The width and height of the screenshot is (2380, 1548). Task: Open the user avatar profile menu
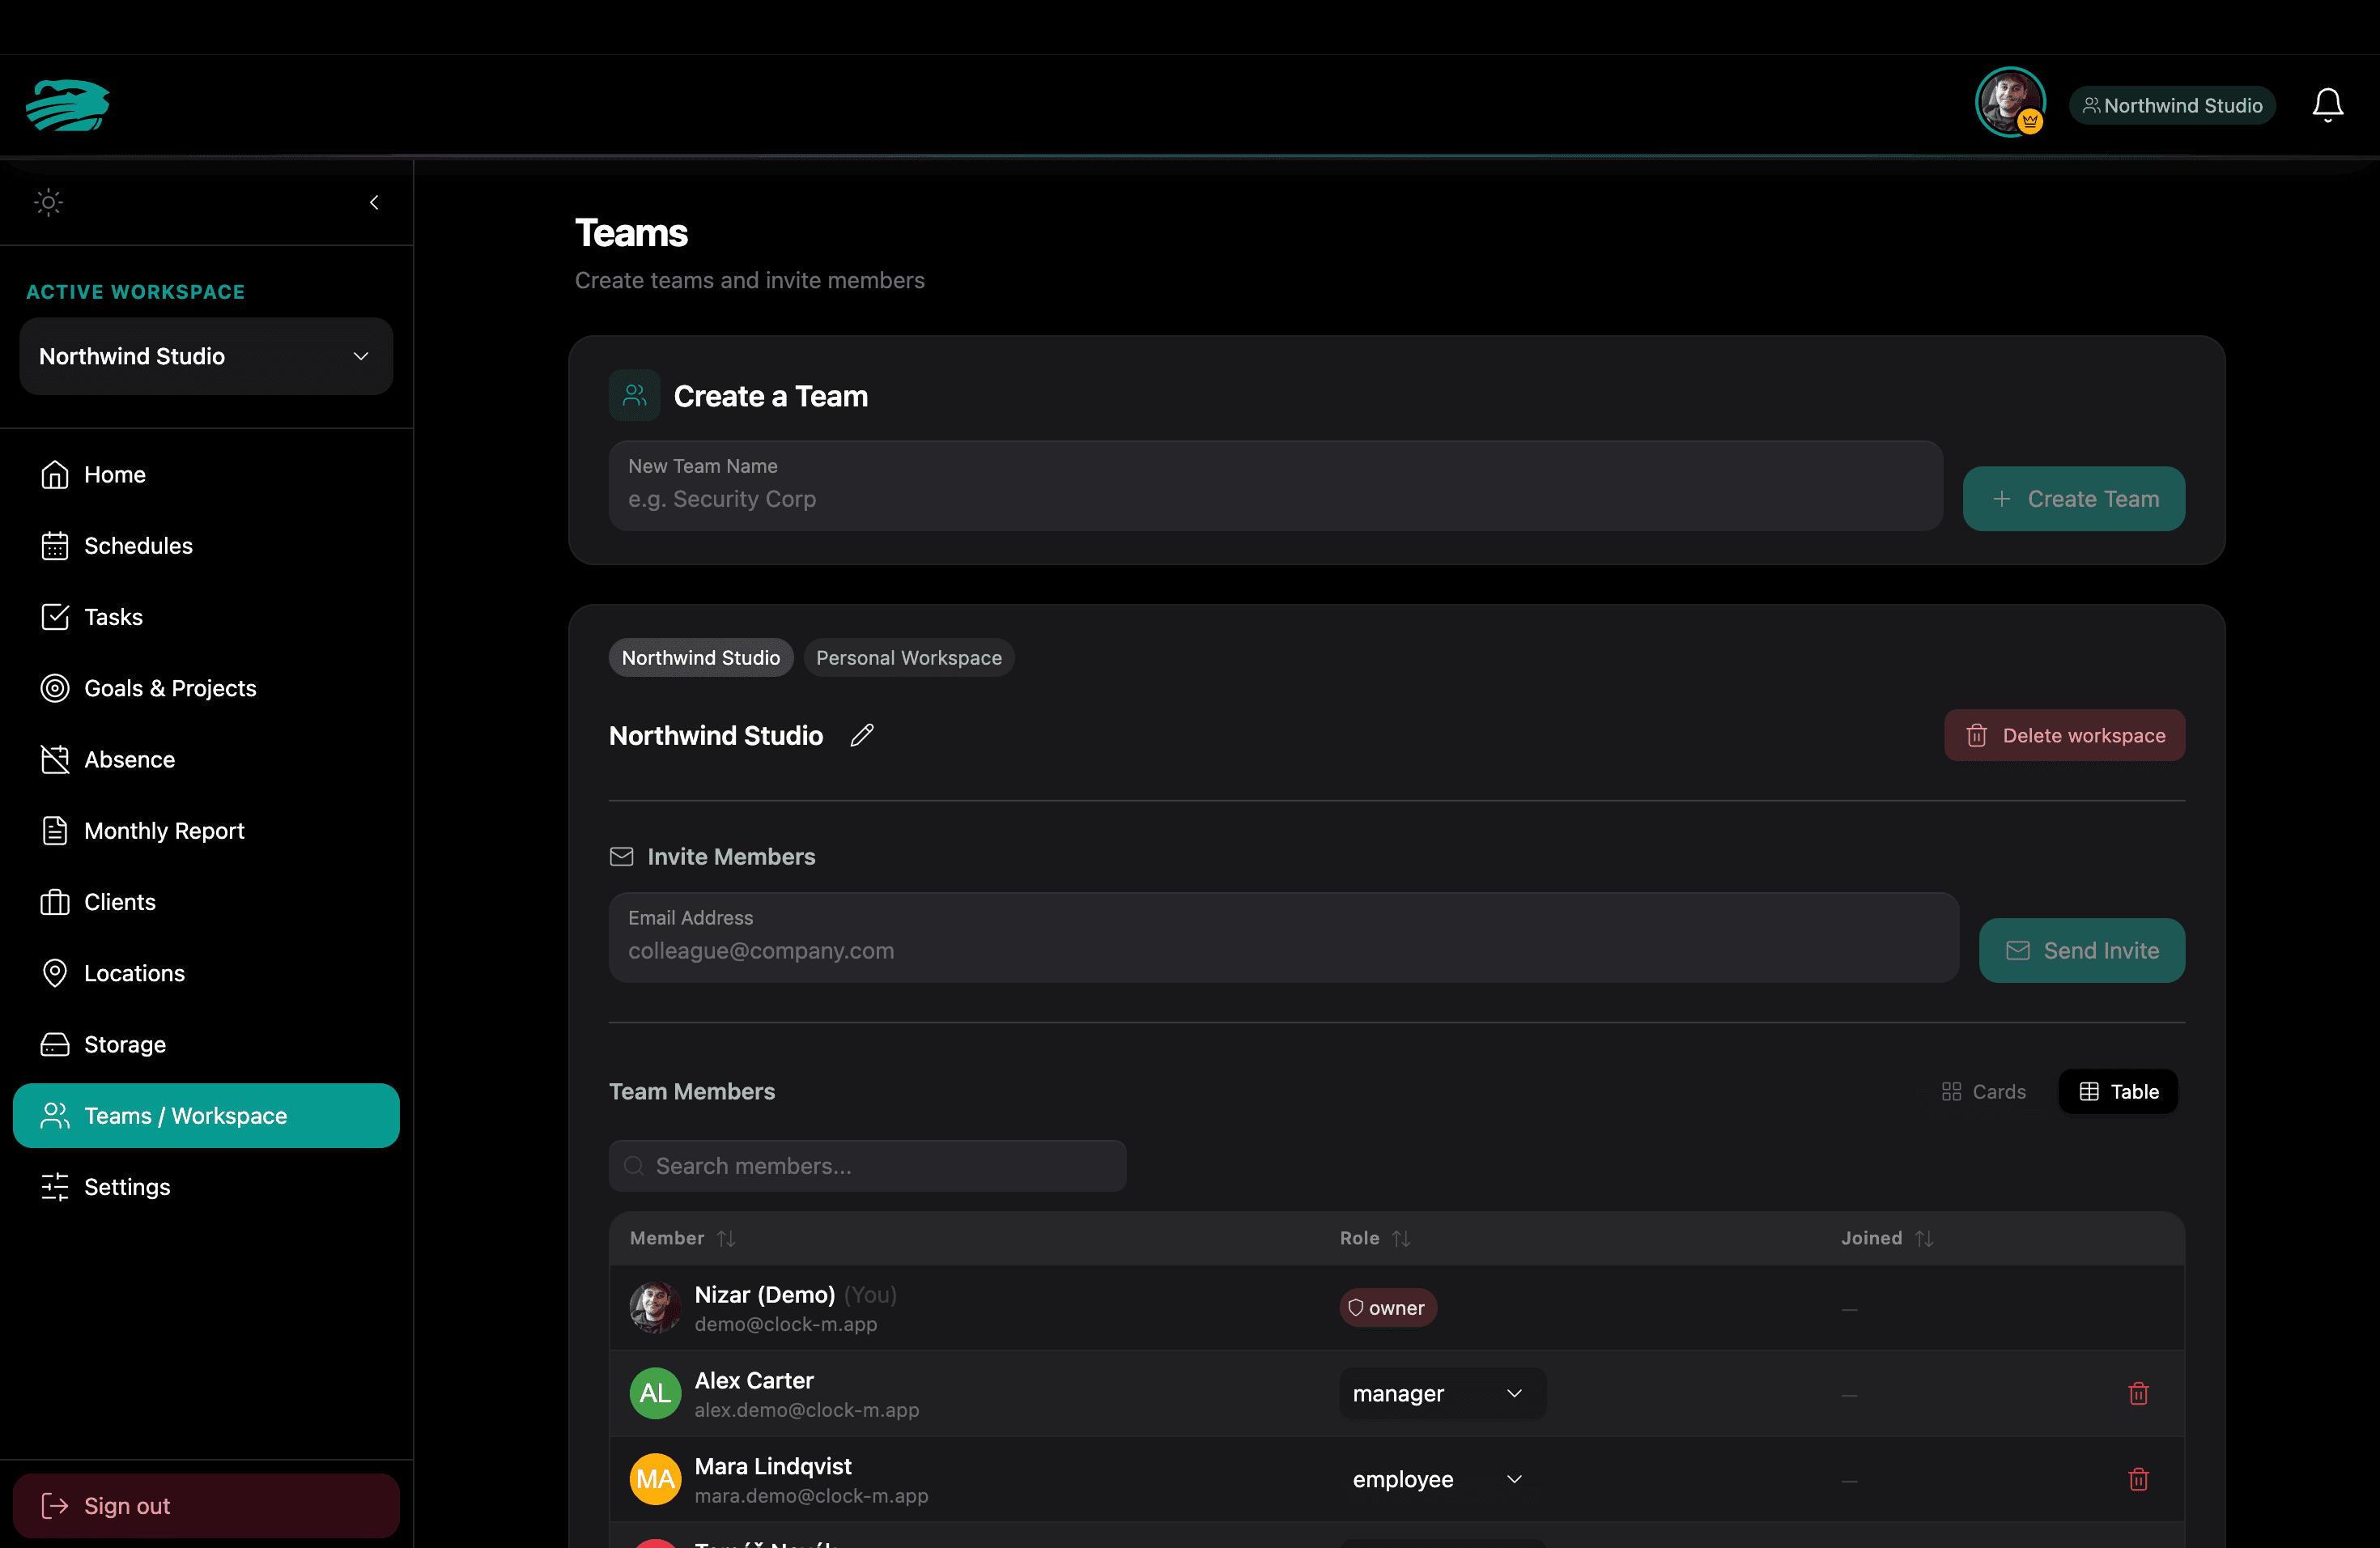2010,102
